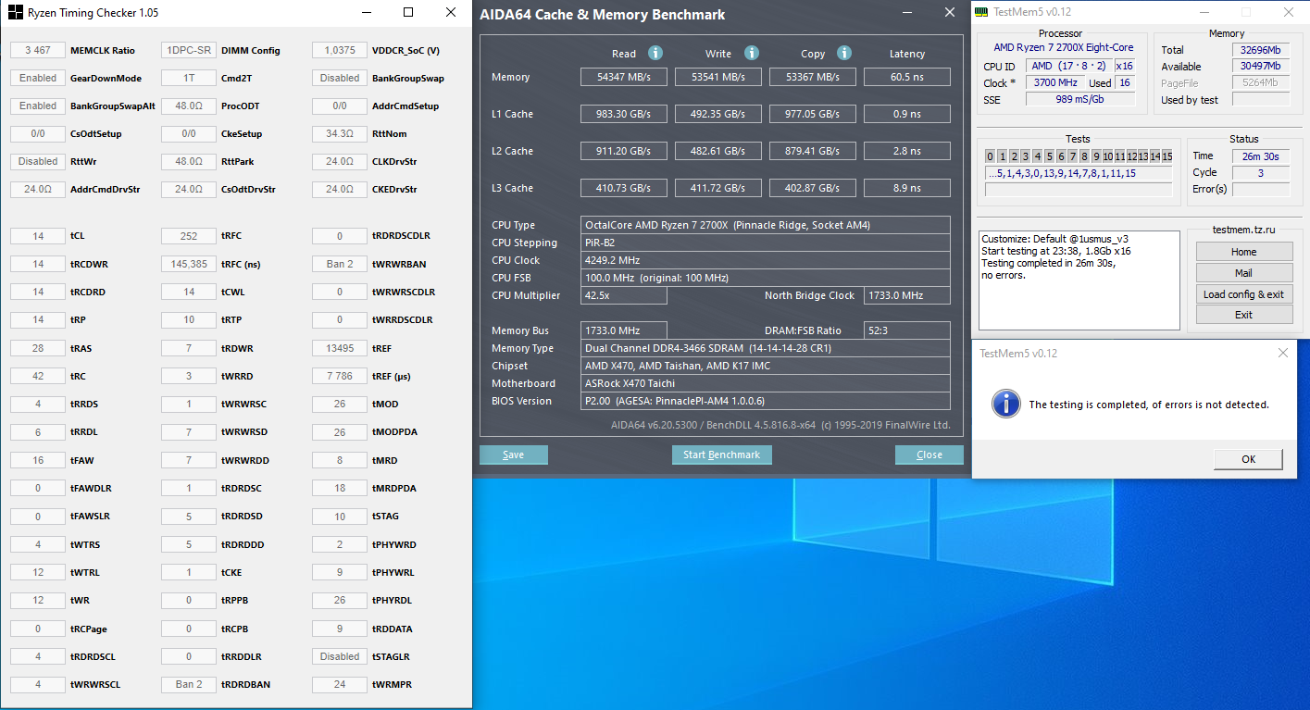1310x710 pixels.
Task: Select the tREF (µs) value field
Action: tap(340, 376)
